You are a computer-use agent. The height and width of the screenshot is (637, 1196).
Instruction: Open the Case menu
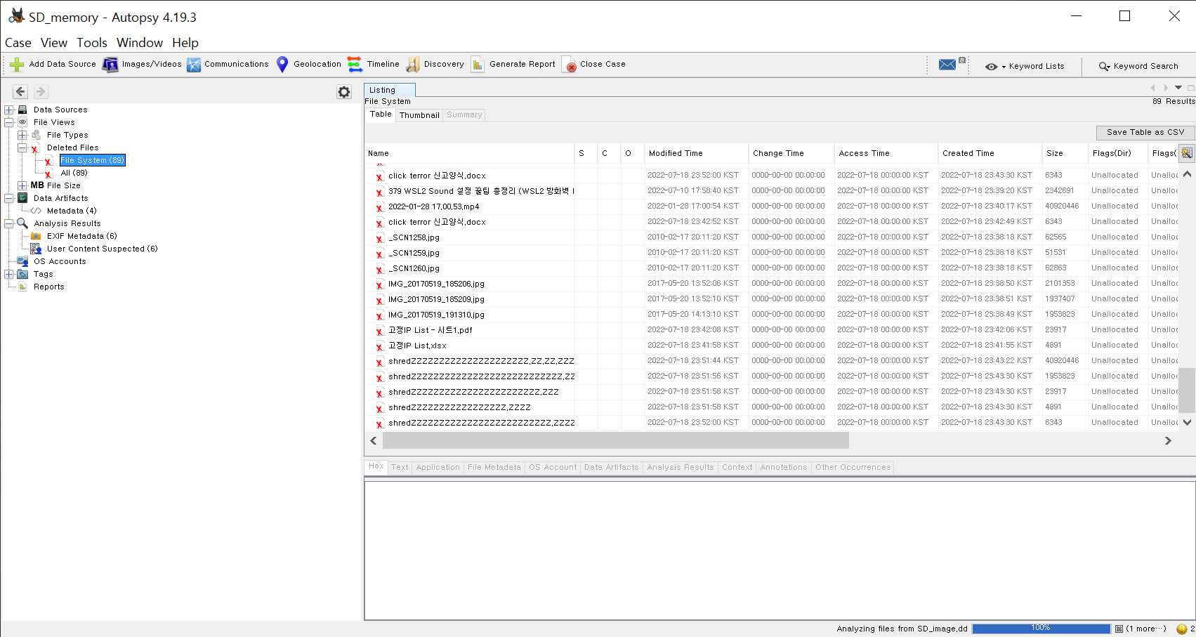click(x=18, y=43)
